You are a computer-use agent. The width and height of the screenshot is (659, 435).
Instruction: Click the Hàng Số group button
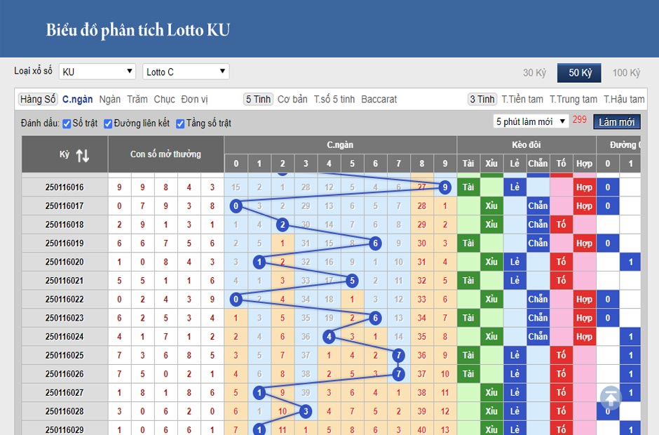[x=38, y=100]
